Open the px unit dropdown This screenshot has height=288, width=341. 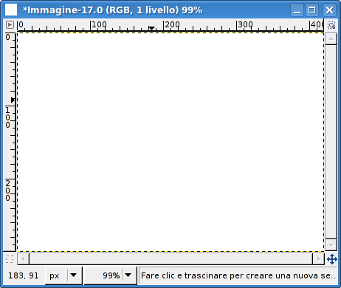[63, 275]
